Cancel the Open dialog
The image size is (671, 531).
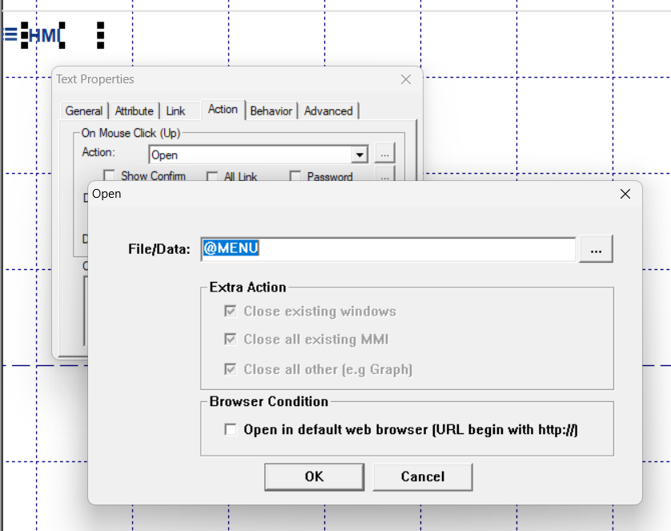422,477
